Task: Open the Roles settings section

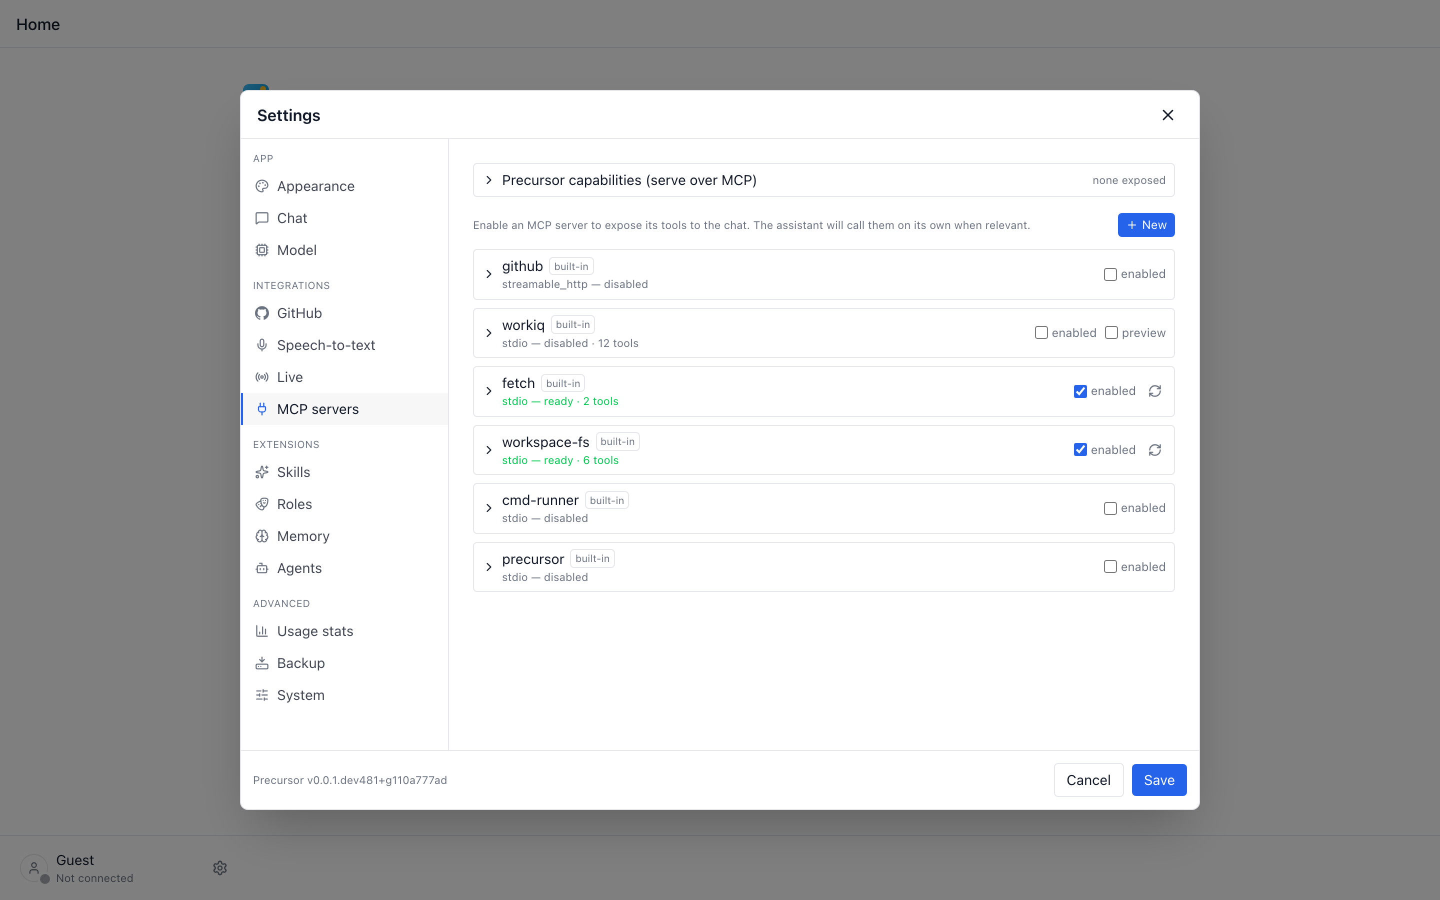Action: (344, 504)
